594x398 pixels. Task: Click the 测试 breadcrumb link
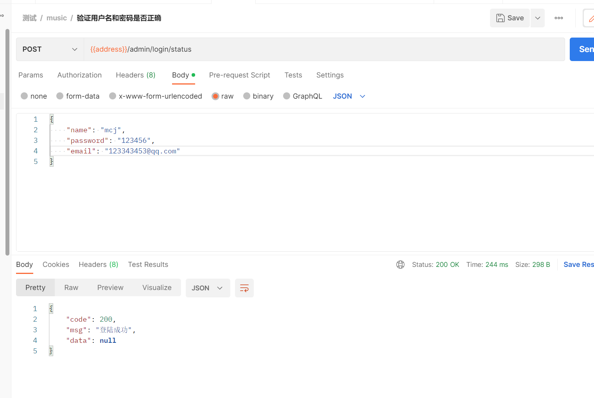[29, 18]
